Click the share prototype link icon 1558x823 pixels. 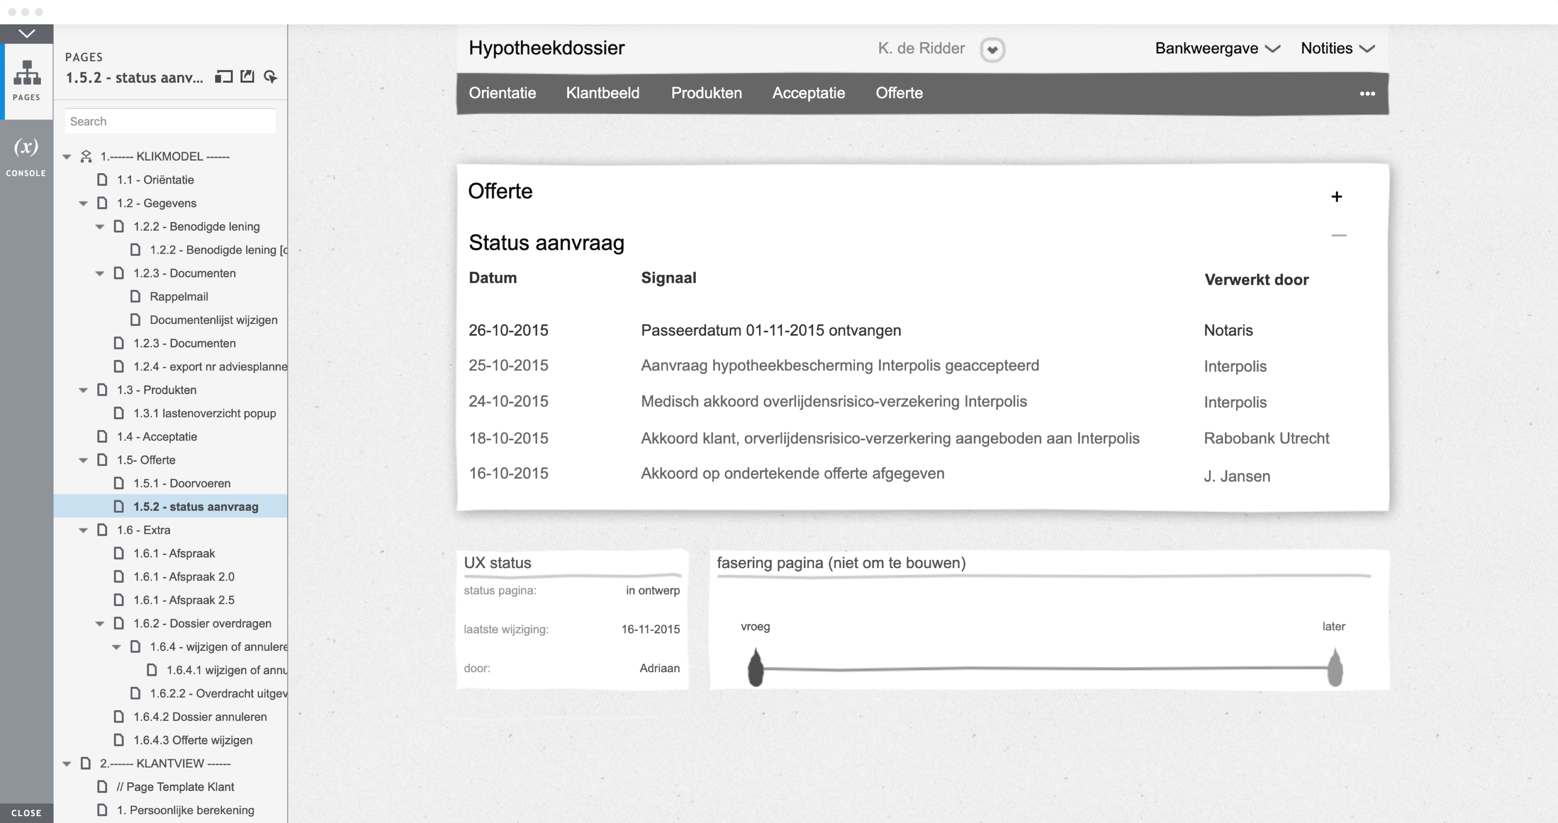tap(247, 77)
